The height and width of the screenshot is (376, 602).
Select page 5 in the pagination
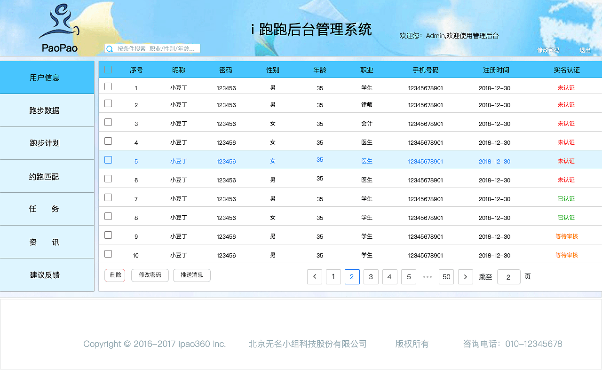[408, 277]
